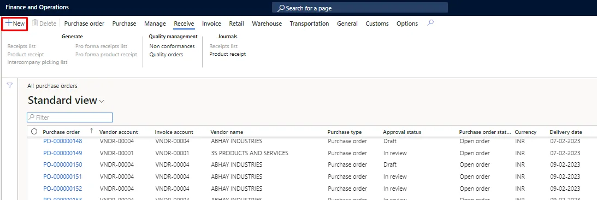This screenshot has width=597, height=200.
Task: Click the grid Filter input field
Action: click(x=70, y=117)
